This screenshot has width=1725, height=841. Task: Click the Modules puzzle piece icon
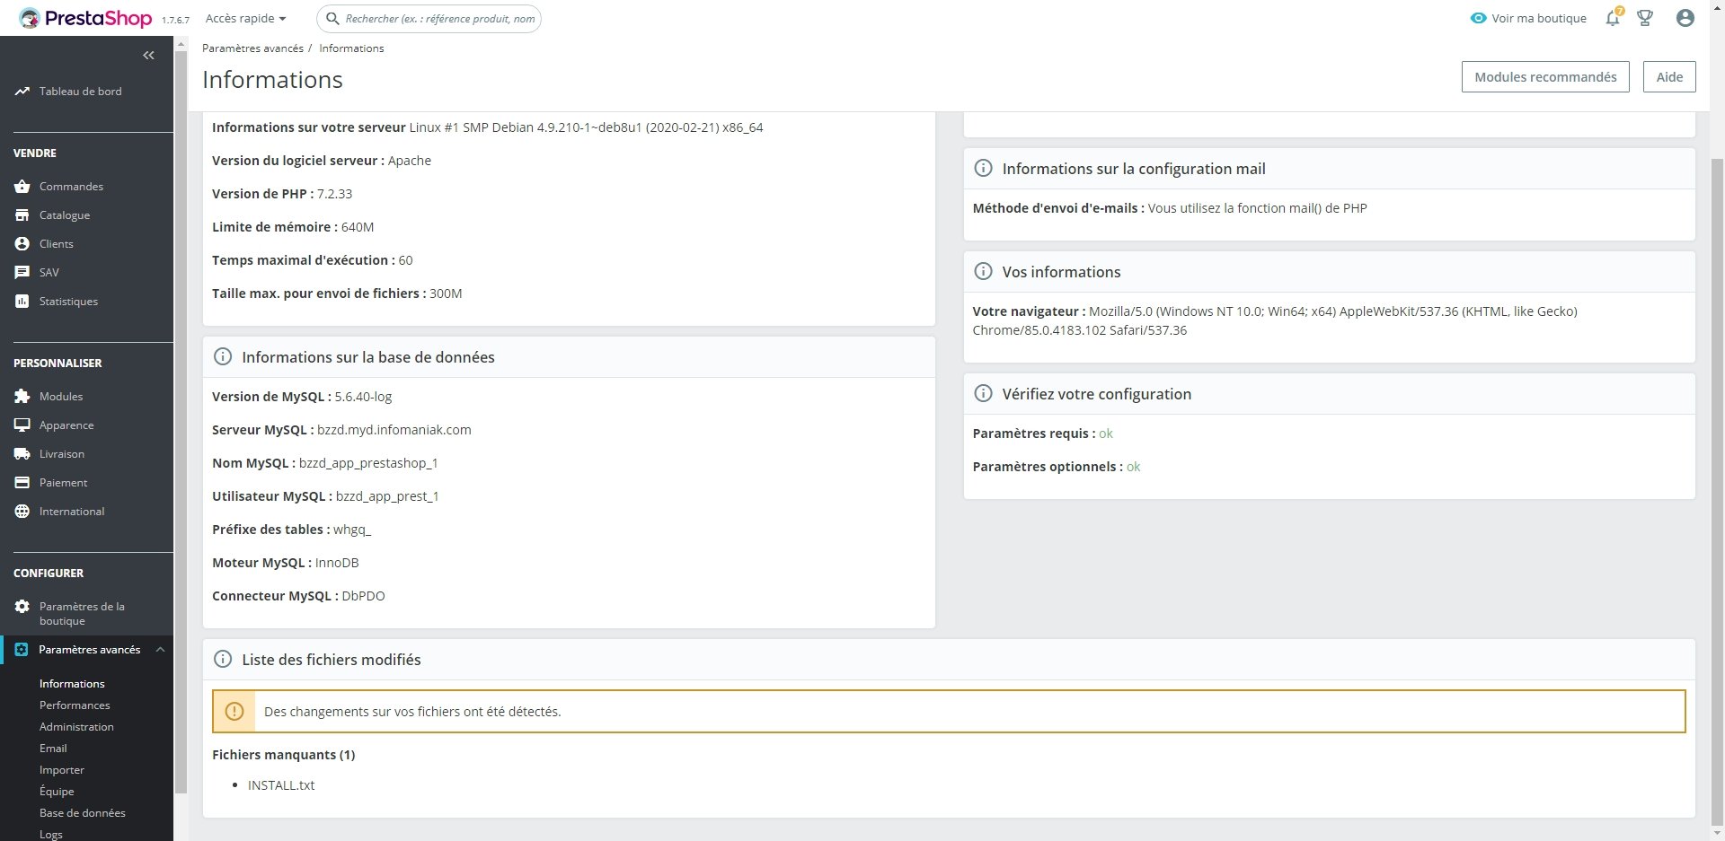point(22,397)
